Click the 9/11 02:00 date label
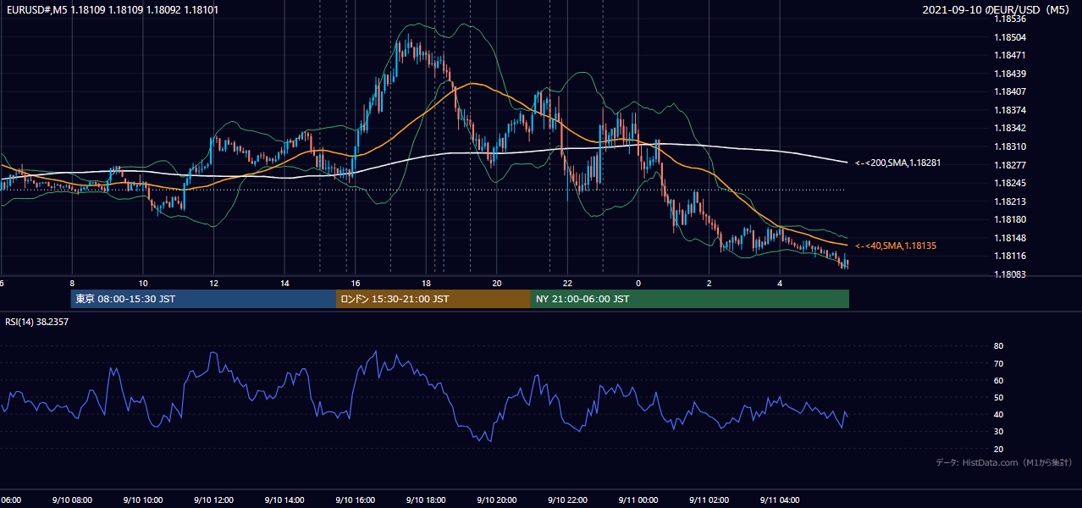Screen dimensions: 1082x508 tap(709, 500)
